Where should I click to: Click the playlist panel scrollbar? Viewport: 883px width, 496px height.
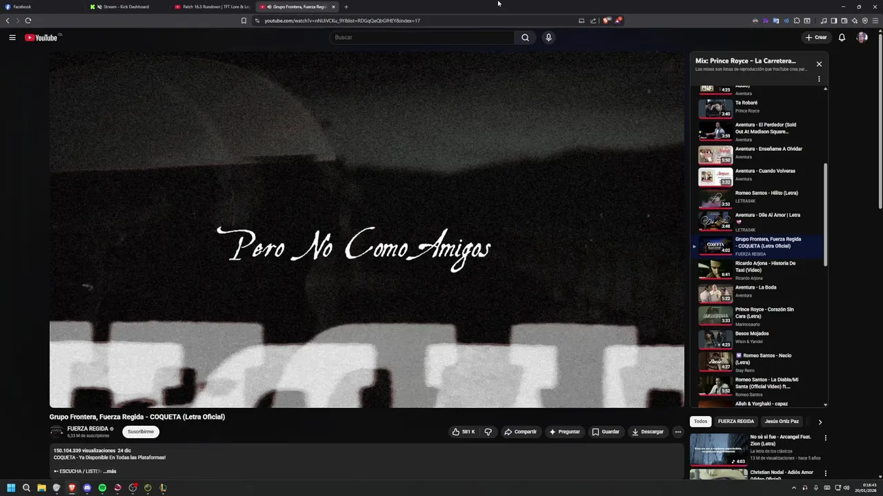coord(825,214)
